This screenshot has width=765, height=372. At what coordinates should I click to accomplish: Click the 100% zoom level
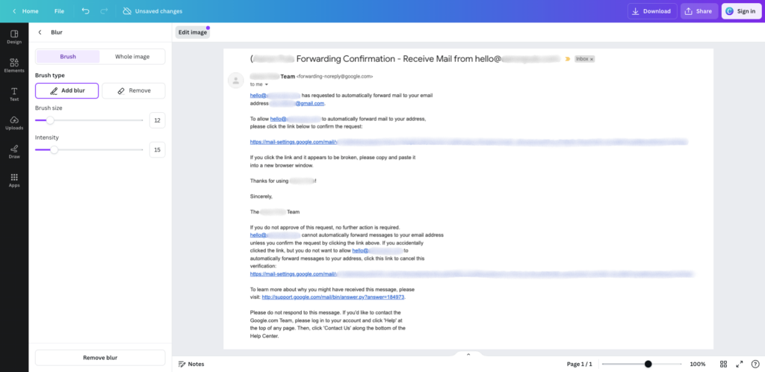698,365
